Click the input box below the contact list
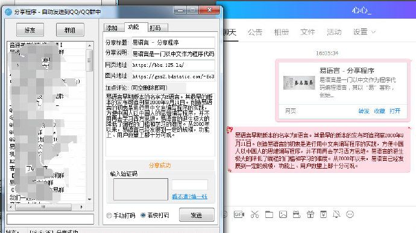 51,219
